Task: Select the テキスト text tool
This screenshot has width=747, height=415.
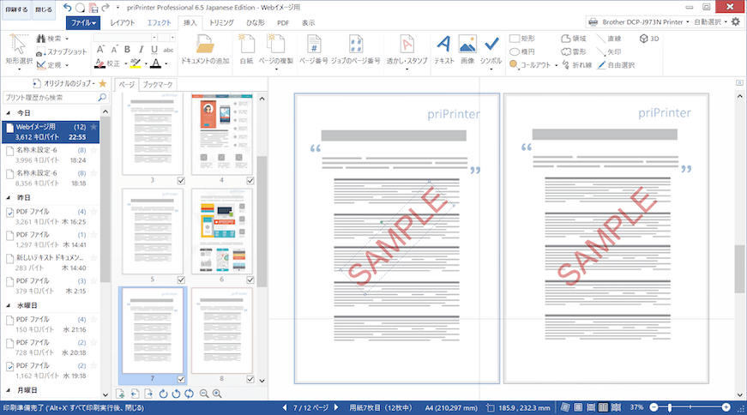Action: (444, 50)
